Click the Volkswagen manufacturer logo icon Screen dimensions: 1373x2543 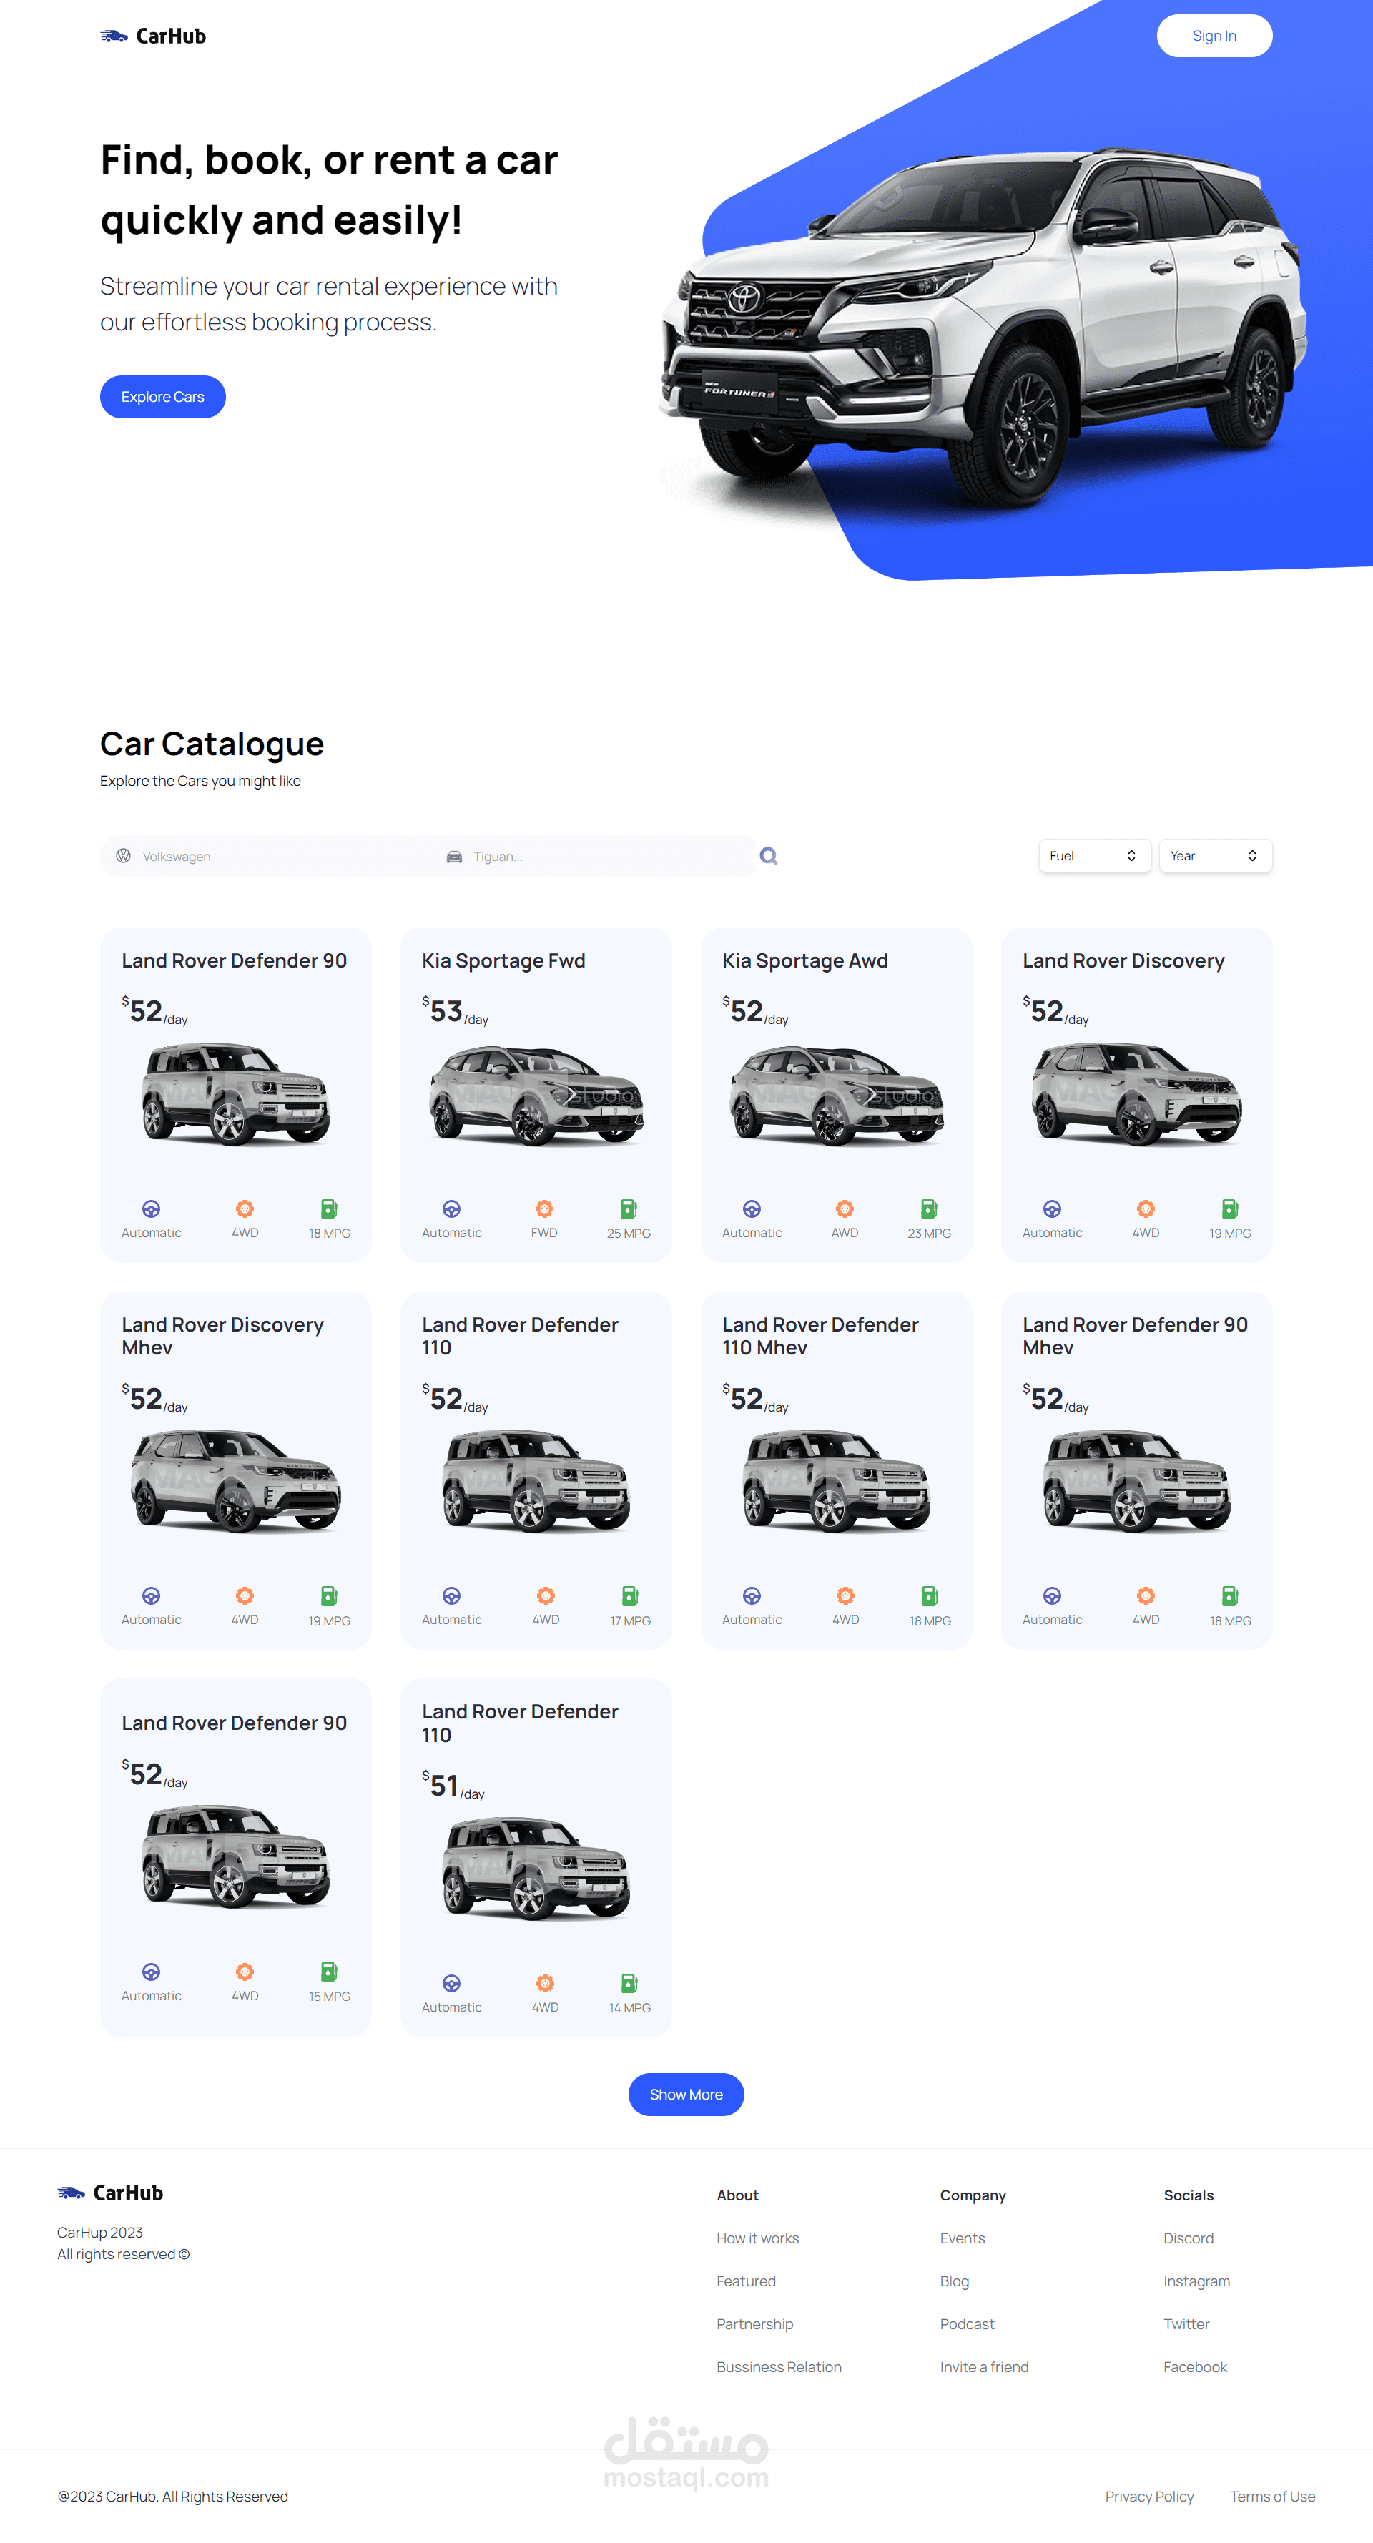124,856
